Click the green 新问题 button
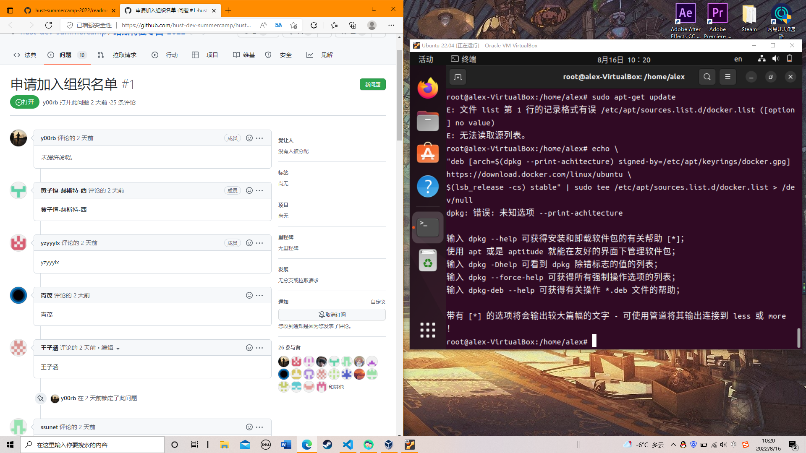Viewport: 806px width, 453px height. [x=372, y=84]
